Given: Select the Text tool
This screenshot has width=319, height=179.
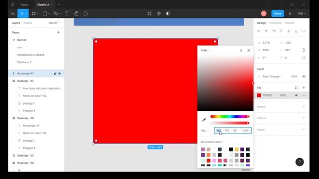Looking at the screenshot, I should [67, 13].
